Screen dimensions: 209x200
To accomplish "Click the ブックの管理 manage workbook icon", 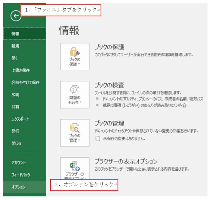I will [74, 128].
